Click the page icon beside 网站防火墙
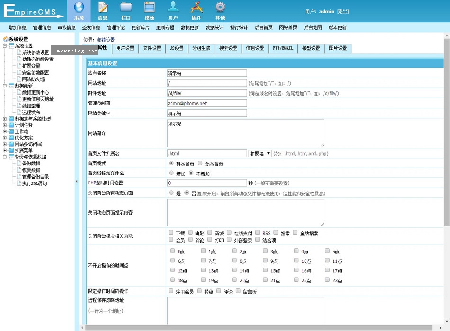The width and height of the screenshot is (450, 331). coord(19,79)
